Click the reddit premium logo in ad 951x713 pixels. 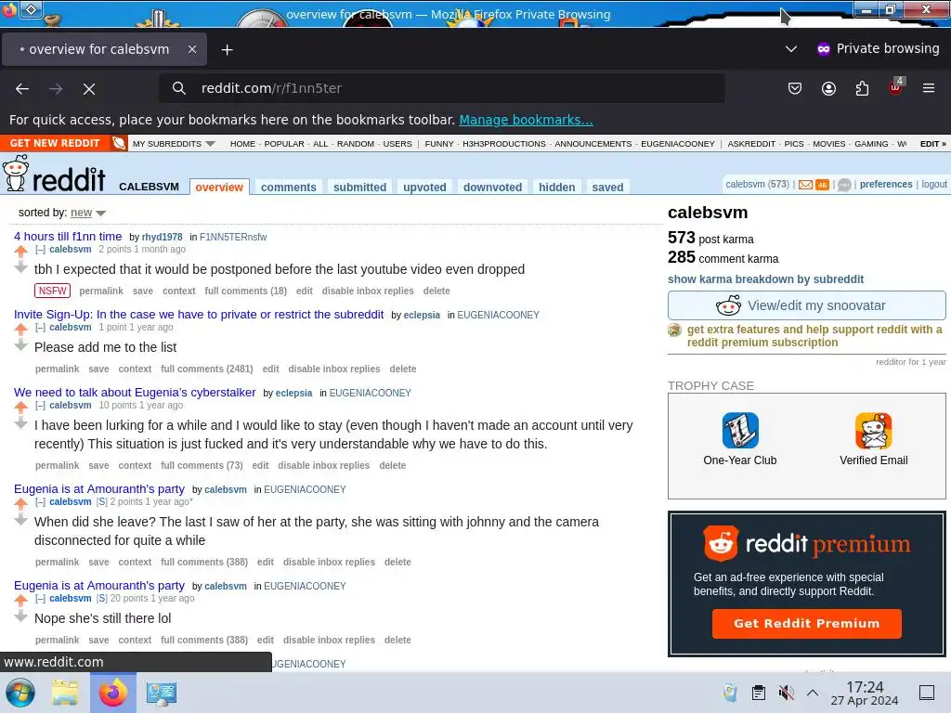pyautogui.click(x=807, y=543)
